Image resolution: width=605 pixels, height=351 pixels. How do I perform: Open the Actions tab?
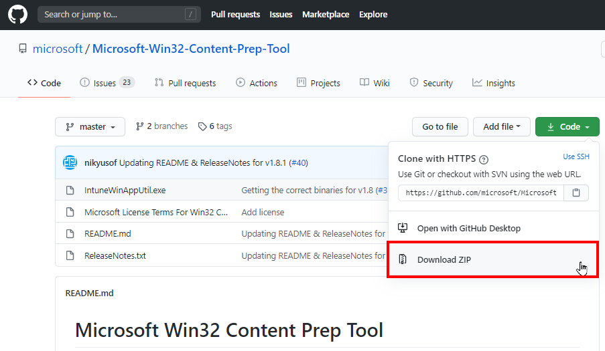coord(257,83)
